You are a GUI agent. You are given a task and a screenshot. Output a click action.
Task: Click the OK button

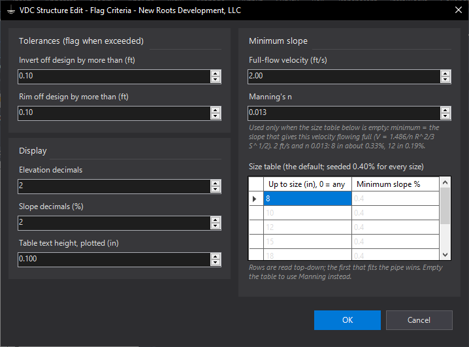pyautogui.click(x=348, y=320)
